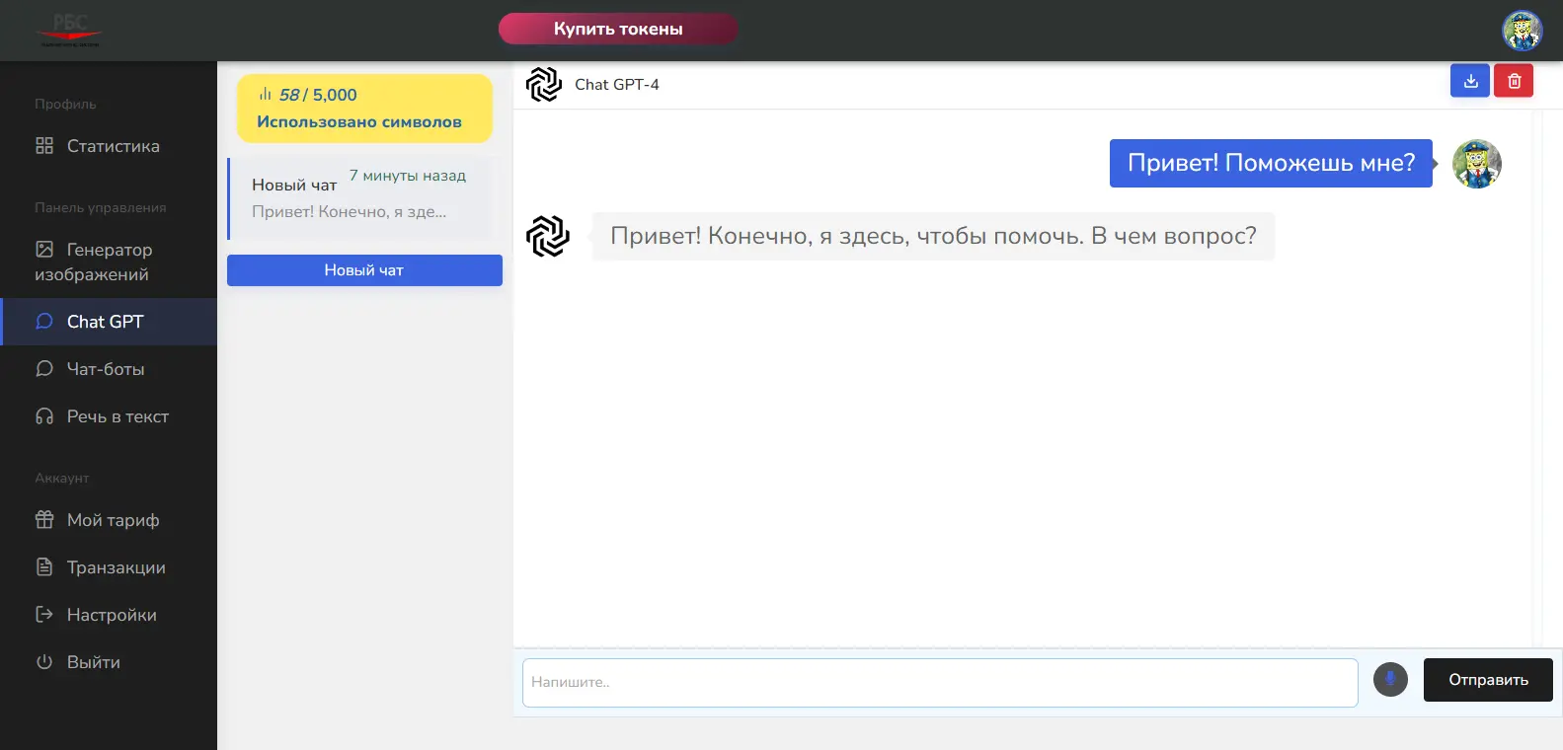1563x750 pixels.
Task: Download the chat with the blue icon
Action: pyautogui.click(x=1470, y=81)
